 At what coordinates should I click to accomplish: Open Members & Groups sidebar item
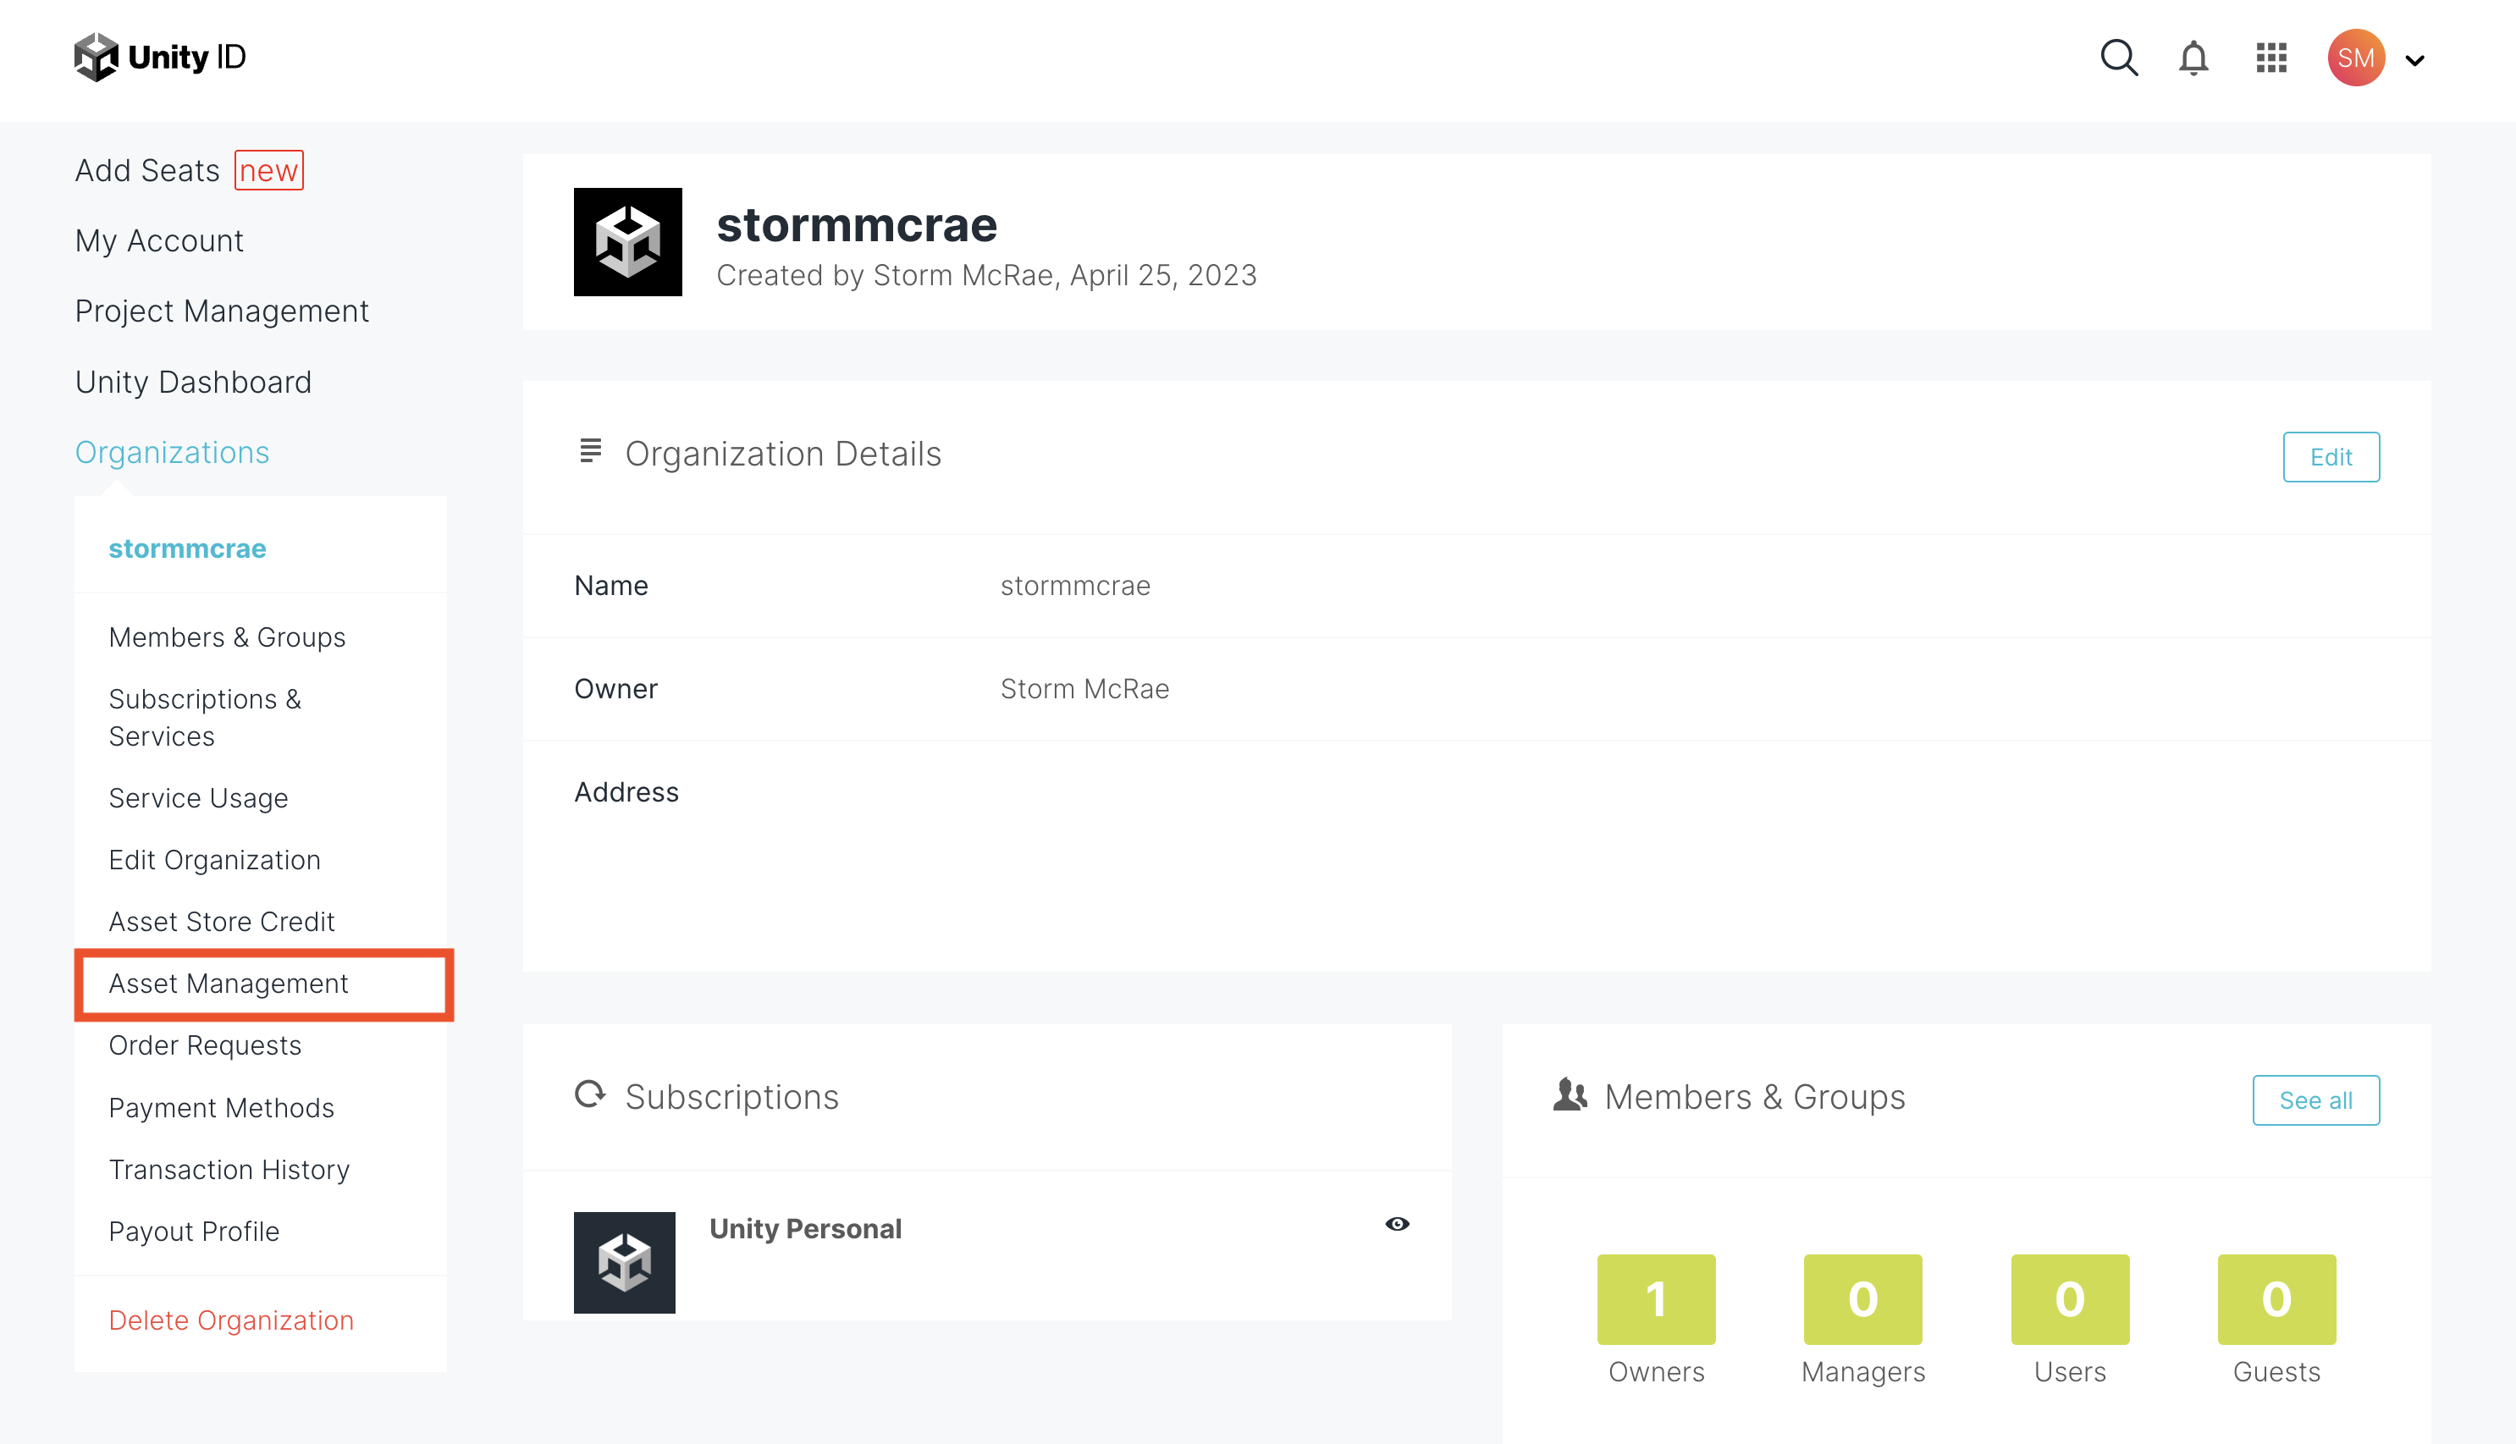point(227,637)
